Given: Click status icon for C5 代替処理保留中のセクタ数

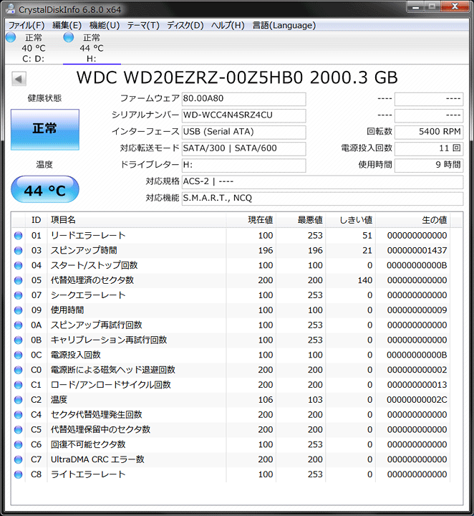Looking at the screenshot, I should pyautogui.click(x=19, y=429).
